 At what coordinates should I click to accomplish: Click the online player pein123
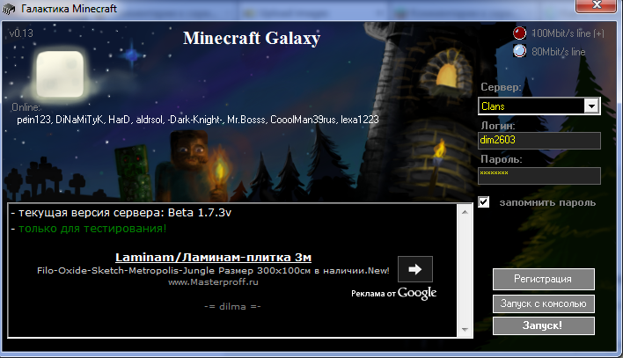click(33, 120)
